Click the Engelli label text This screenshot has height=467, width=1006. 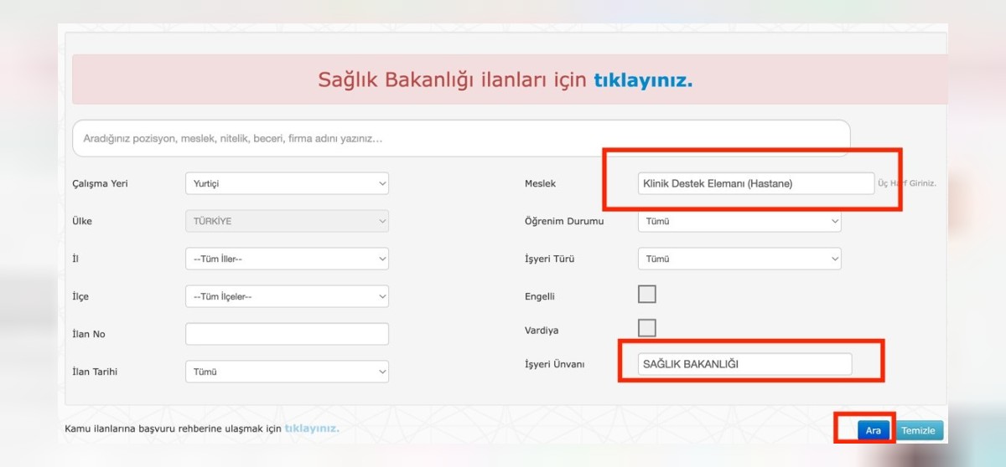point(540,296)
